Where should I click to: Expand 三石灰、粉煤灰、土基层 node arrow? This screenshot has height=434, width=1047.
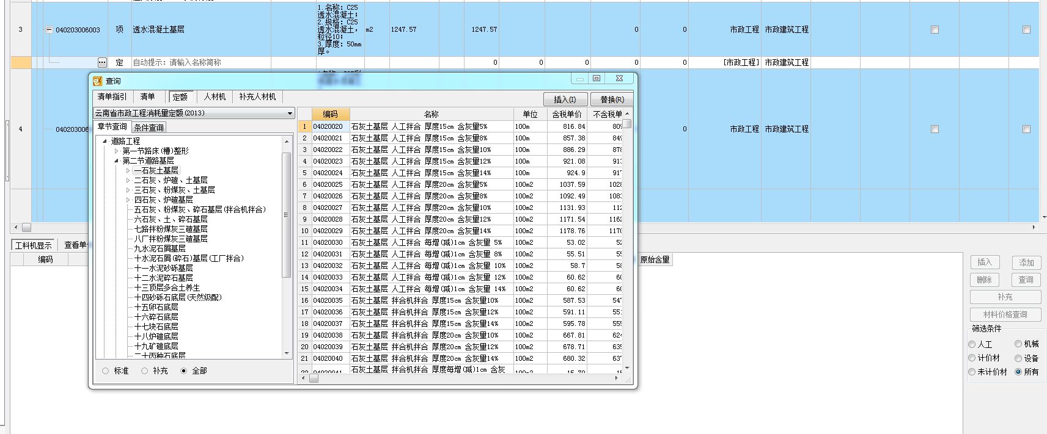[128, 190]
